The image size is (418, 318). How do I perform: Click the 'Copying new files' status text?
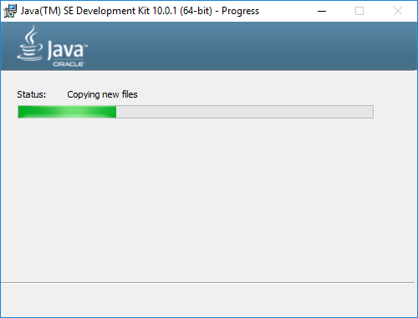coord(102,94)
